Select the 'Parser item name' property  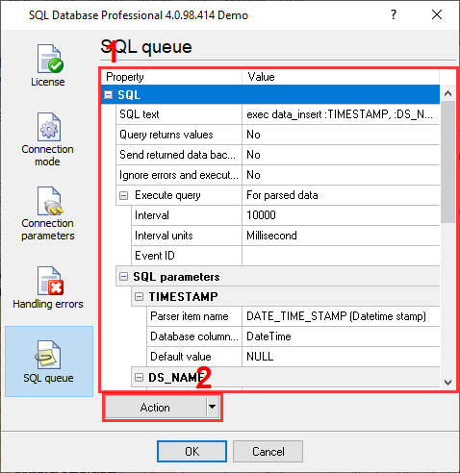pos(194,316)
